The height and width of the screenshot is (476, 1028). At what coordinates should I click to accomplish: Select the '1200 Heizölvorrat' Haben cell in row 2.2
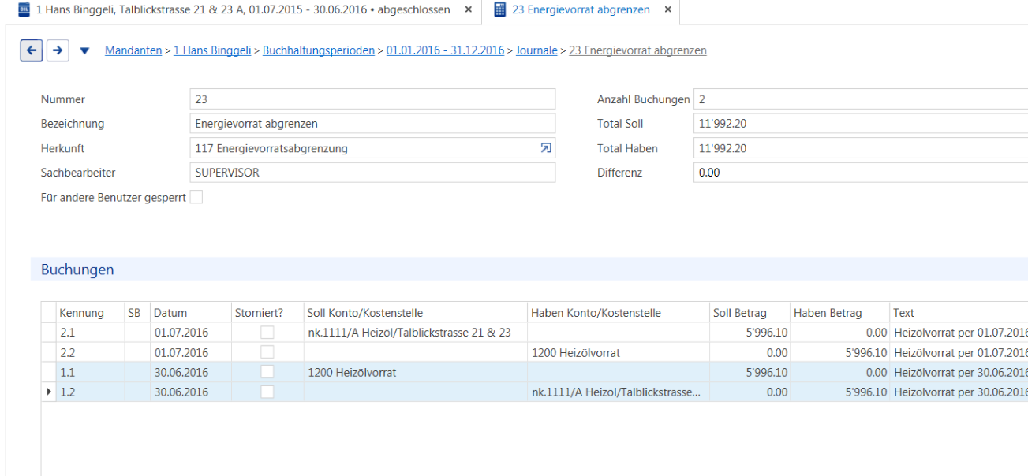tap(618, 352)
